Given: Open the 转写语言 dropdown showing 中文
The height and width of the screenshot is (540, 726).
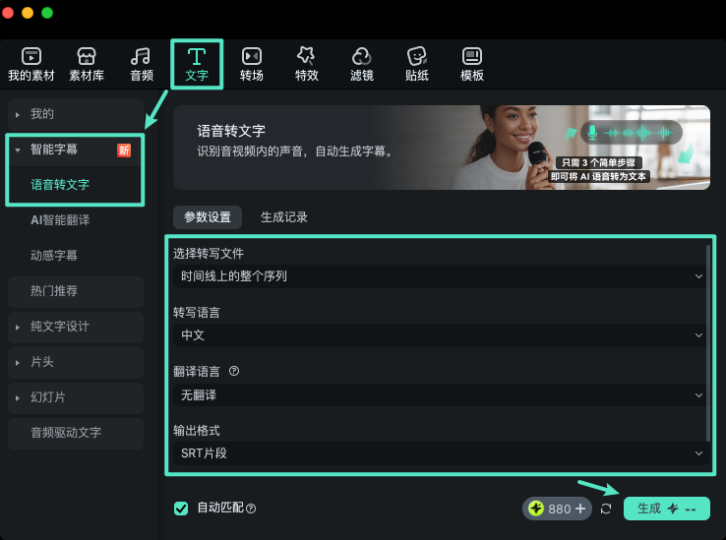Looking at the screenshot, I should tap(440, 334).
